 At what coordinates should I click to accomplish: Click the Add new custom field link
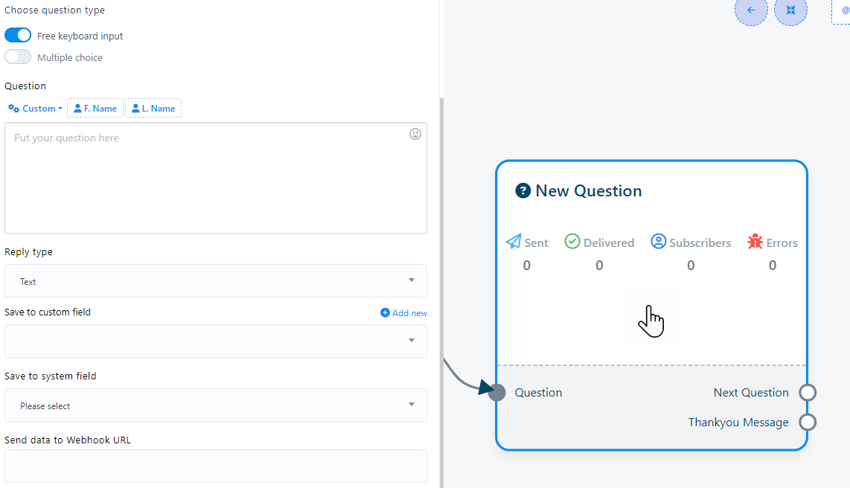click(404, 313)
